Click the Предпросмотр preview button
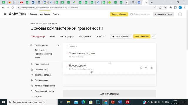Image resolution: width=188 pixels, height=105 pixels. pyautogui.click(x=121, y=36)
